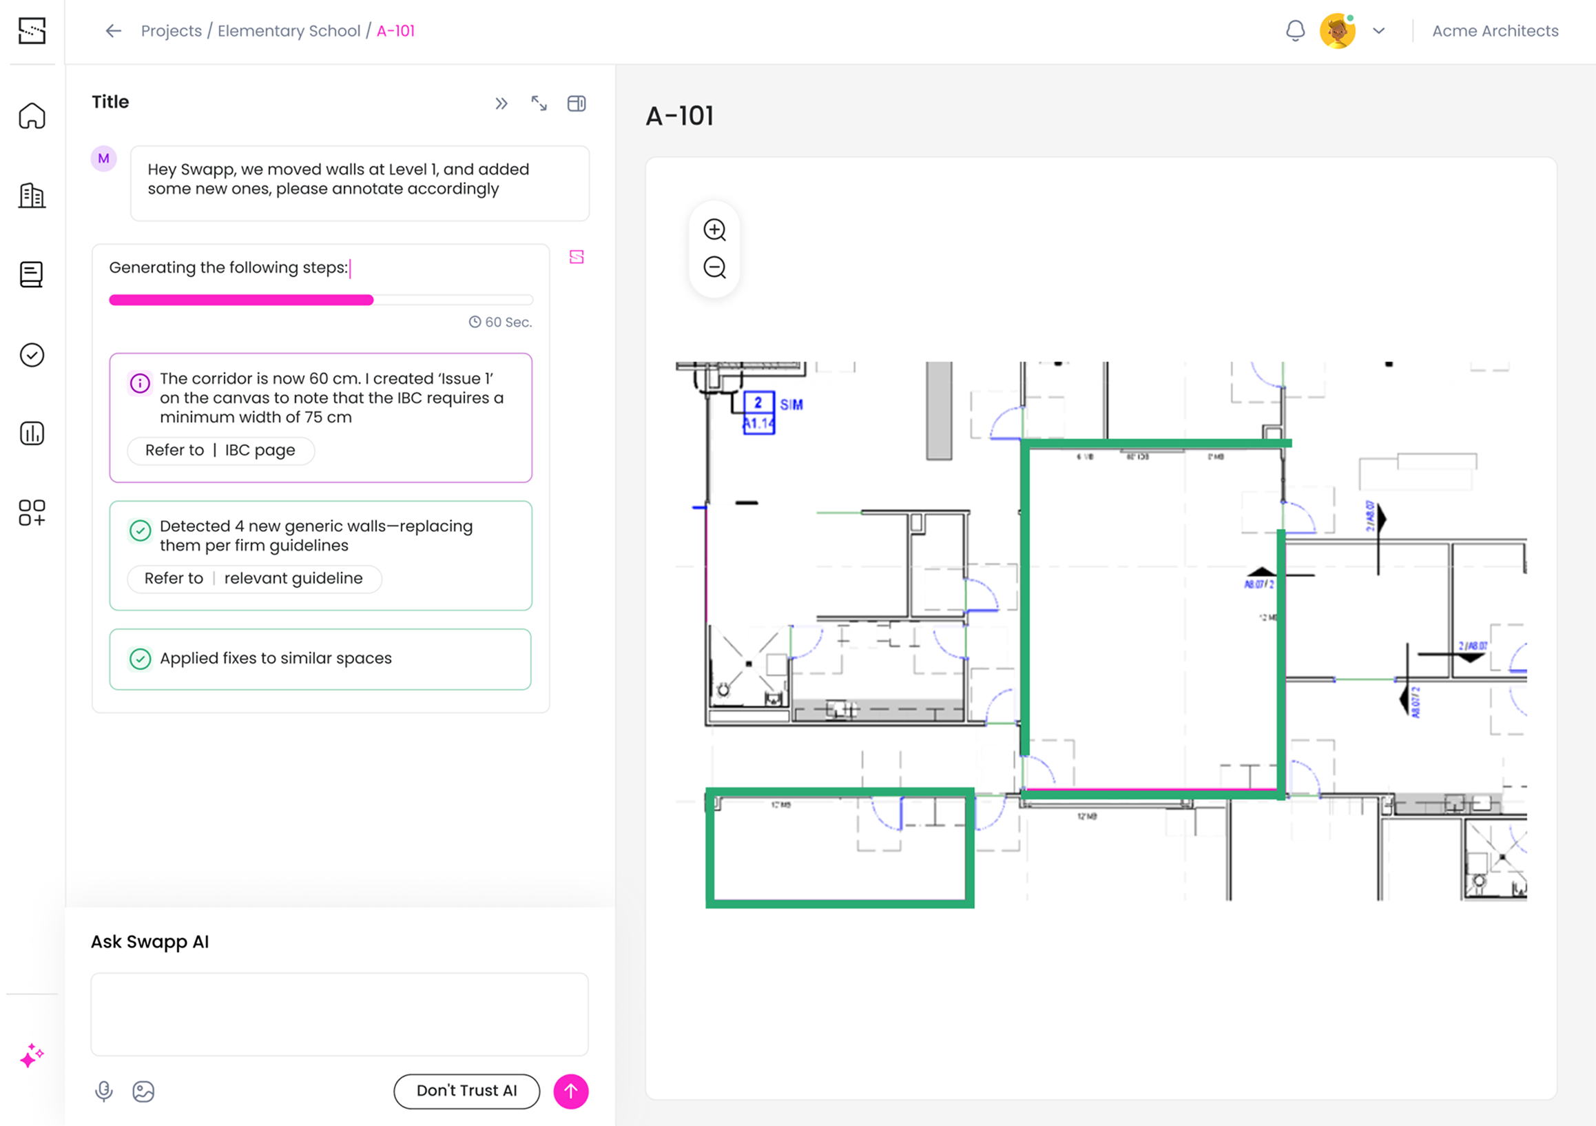Viewport: 1596px width, 1126px height.
Task: Go back with the arrow icon
Action: 113,30
